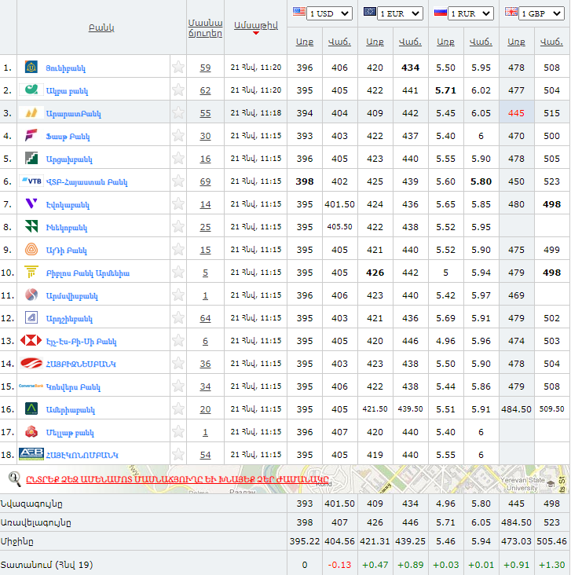This screenshot has width=571, height=575.
Task: Click the EU flag icon beside EUR
Action: coord(370,12)
